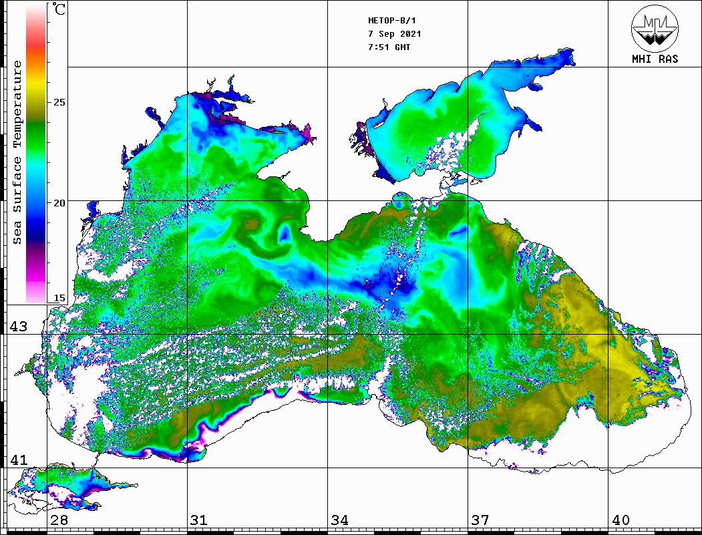Click the longitude label 40
The image size is (702, 535).
621,520
